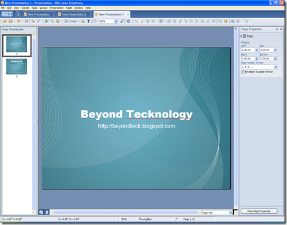Click the Top margin input field
Screen dimensions: 287x225
pyautogui.click(x=266, y=50)
